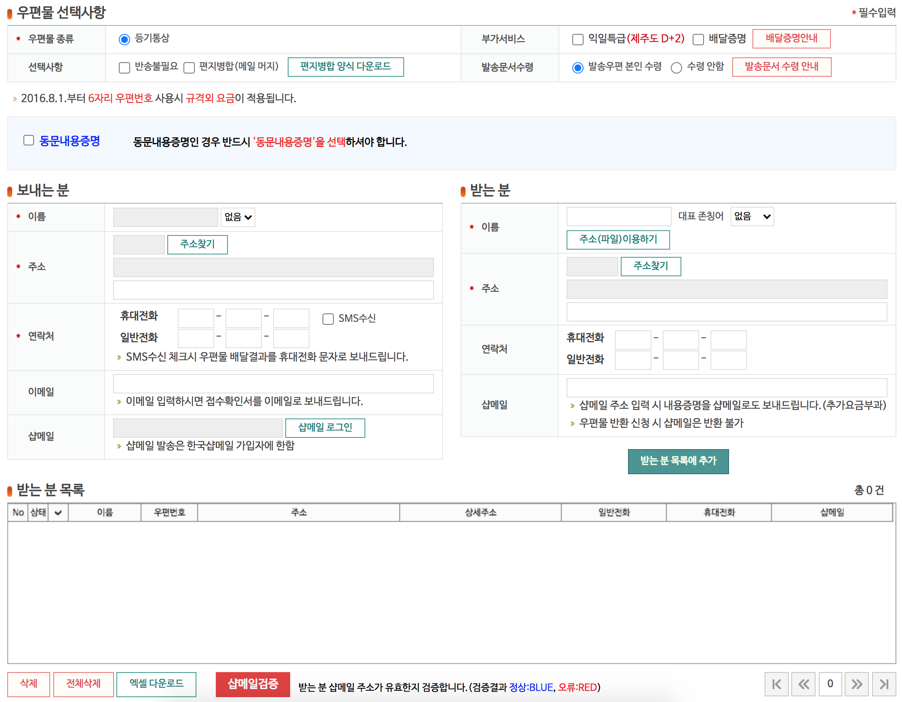This screenshot has height=702, width=902.
Task: Click the page number input showing 0
Action: (x=830, y=684)
